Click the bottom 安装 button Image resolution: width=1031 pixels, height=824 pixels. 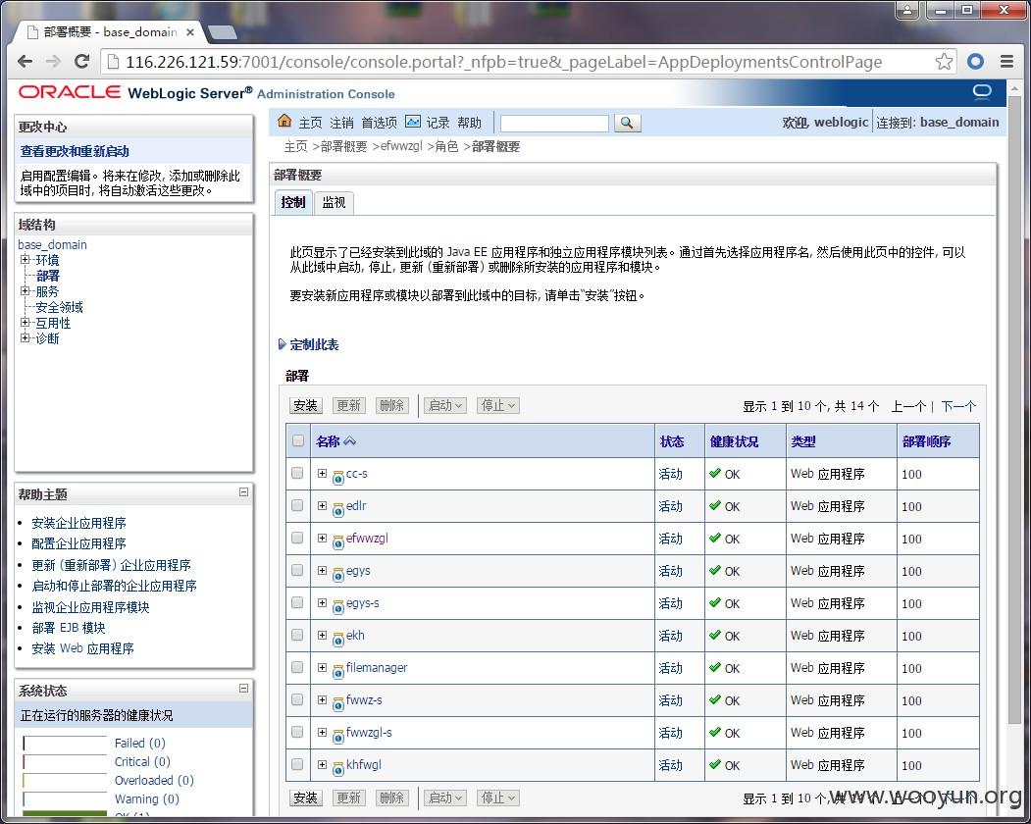(x=306, y=798)
